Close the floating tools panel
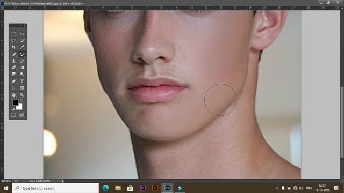Screen dimensions: 344x193 [x=25, y=25]
